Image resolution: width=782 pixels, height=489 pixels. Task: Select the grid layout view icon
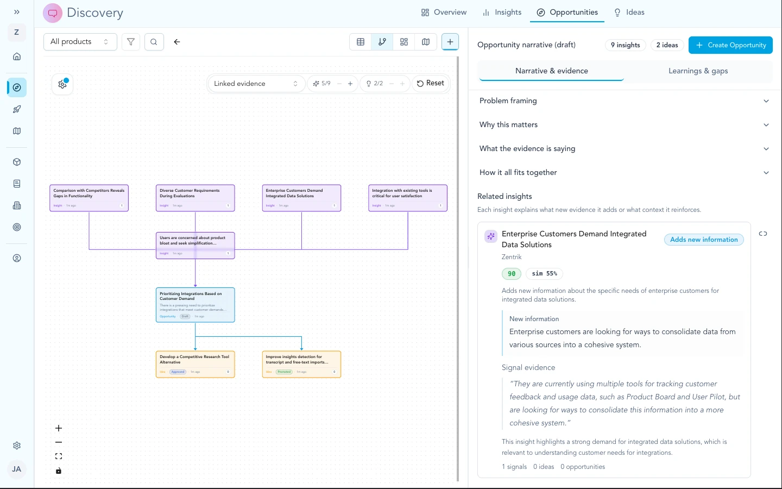point(403,41)
